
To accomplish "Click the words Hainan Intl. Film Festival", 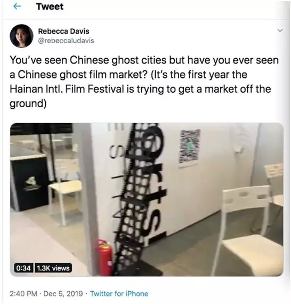I will (67, 89).
